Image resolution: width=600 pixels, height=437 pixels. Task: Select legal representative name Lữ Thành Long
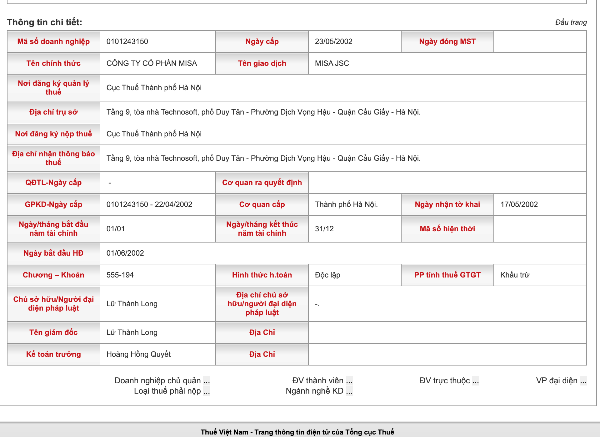coord(132,304)
